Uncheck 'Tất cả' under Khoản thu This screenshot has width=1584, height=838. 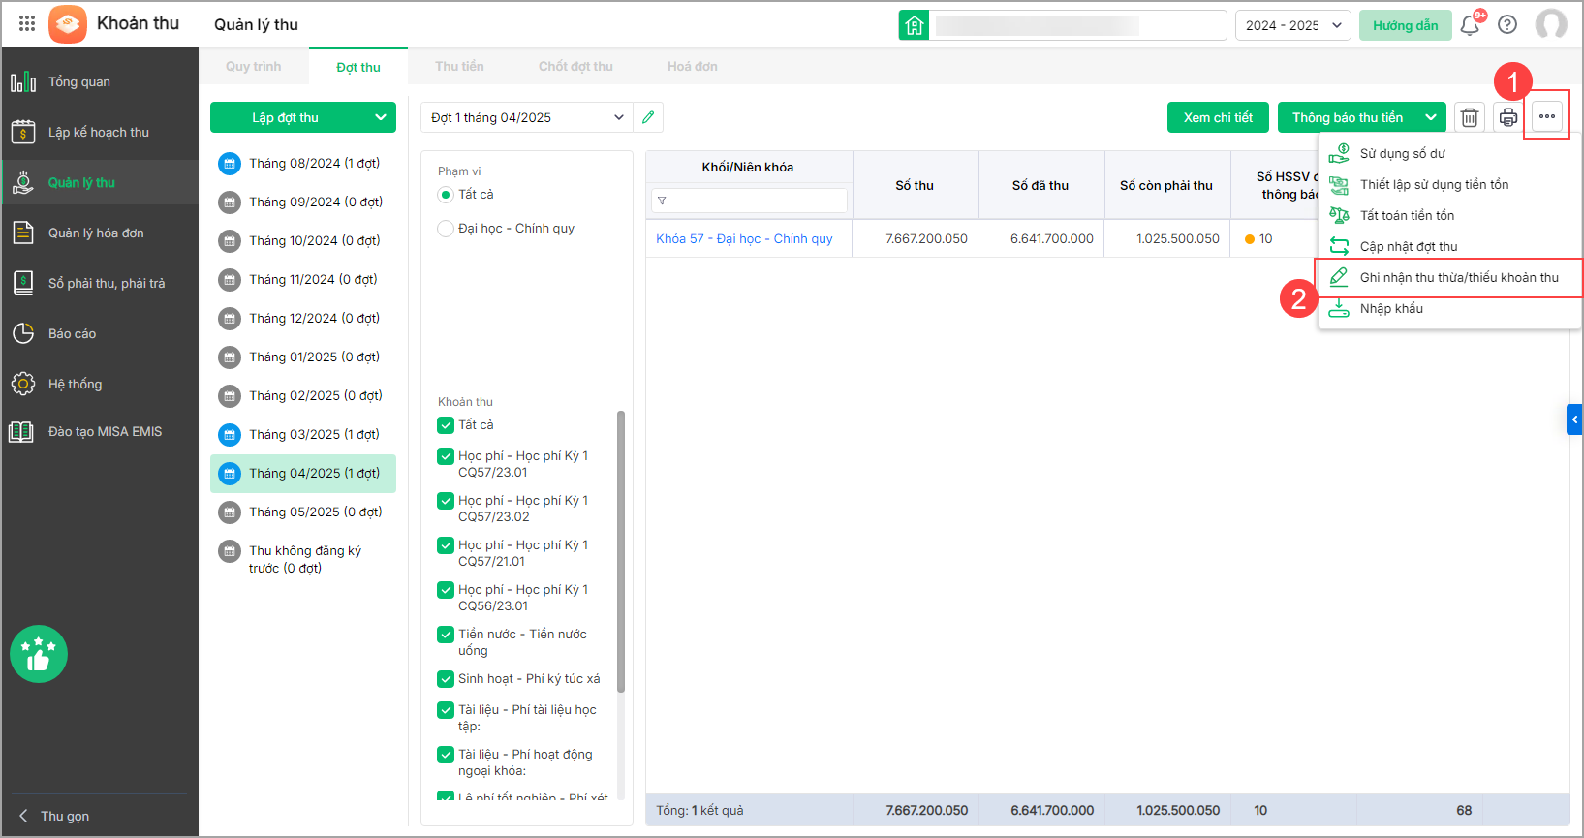446,425
